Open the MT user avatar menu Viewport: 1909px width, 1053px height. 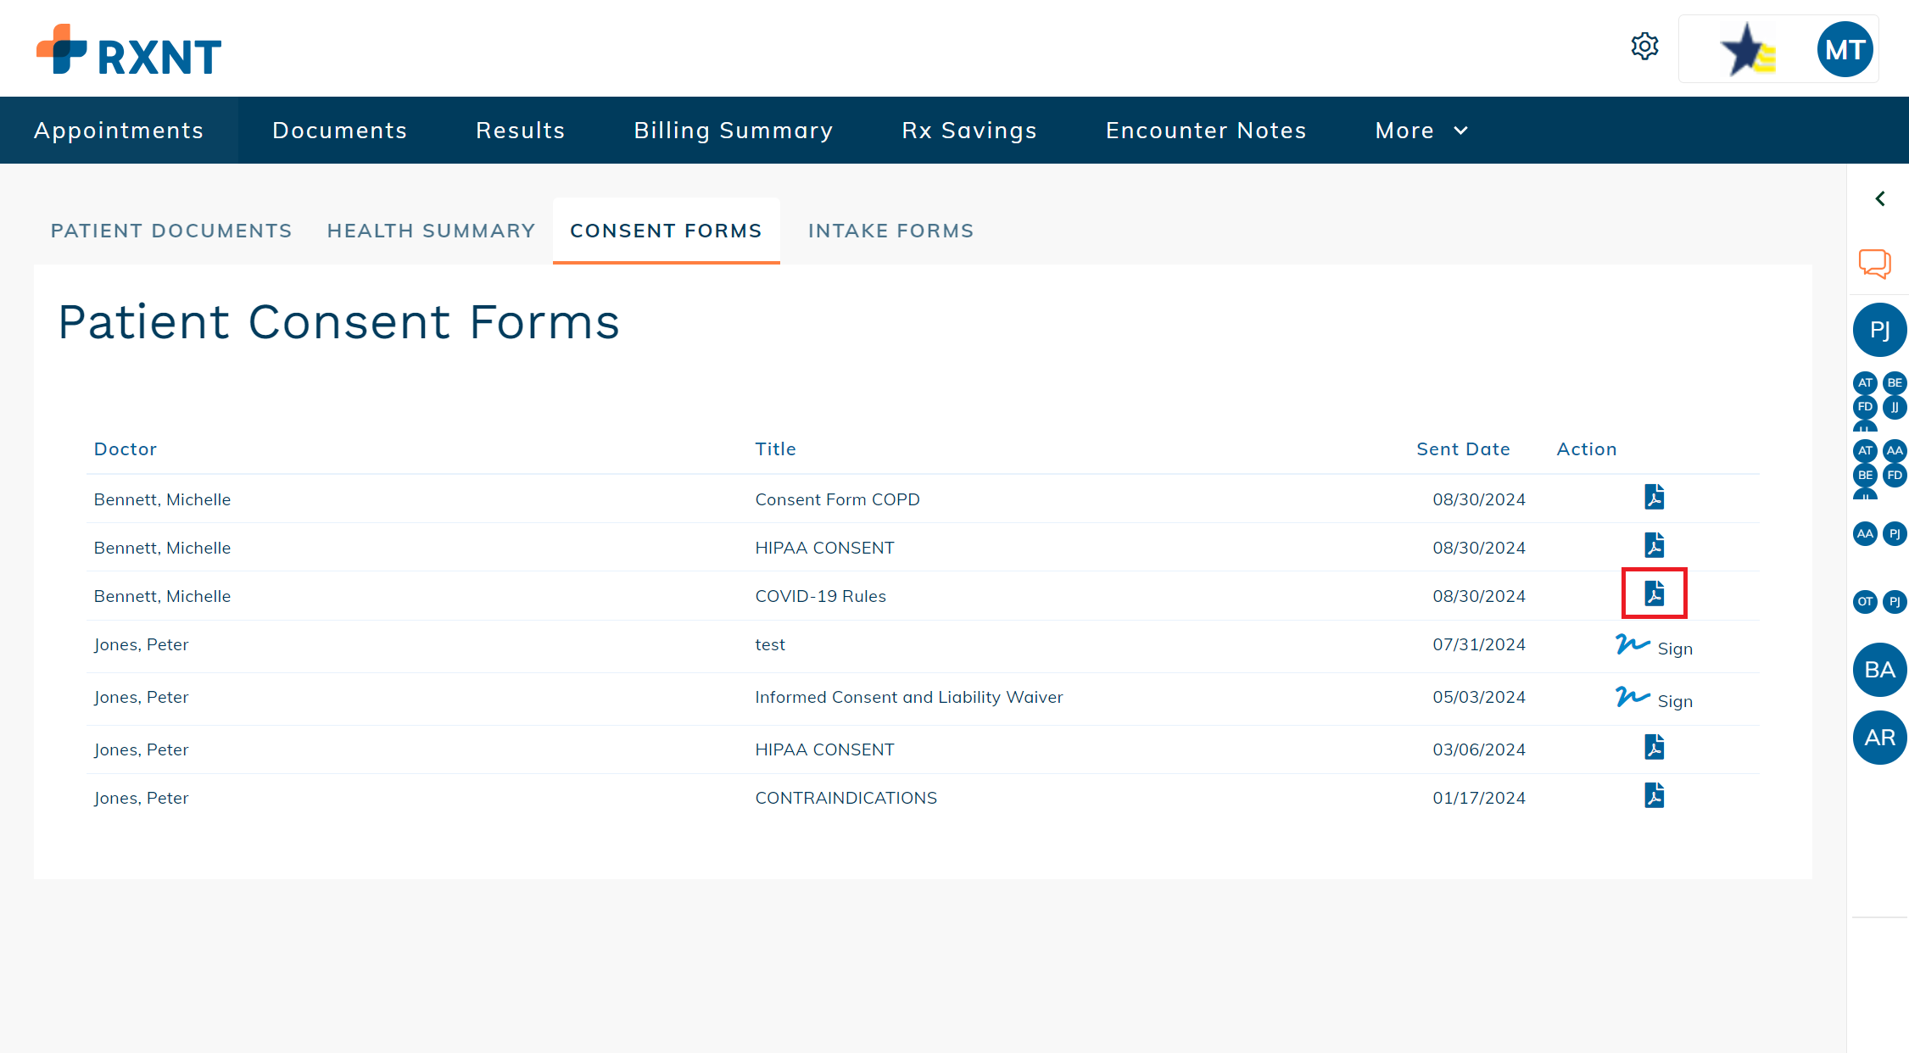1845,49
